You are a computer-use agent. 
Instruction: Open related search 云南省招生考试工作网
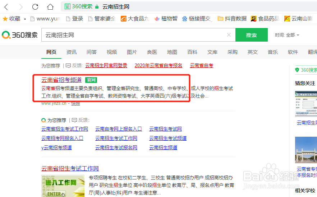point(65,129)
